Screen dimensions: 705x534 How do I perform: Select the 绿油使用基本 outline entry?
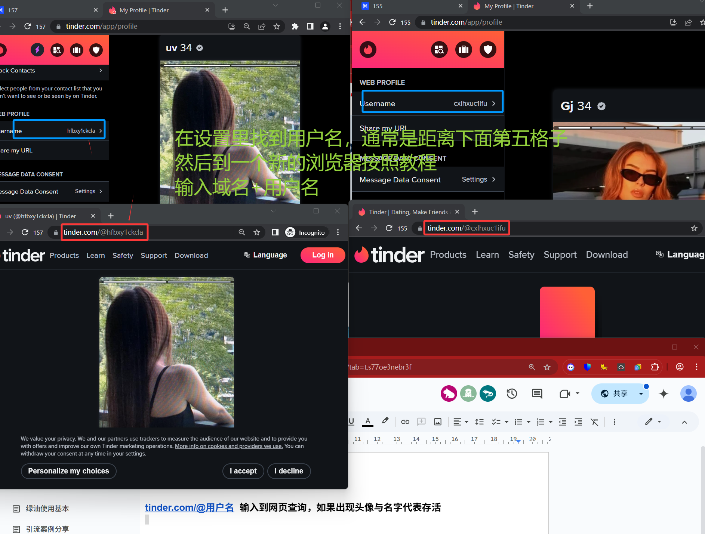click(x=47, y=509)
